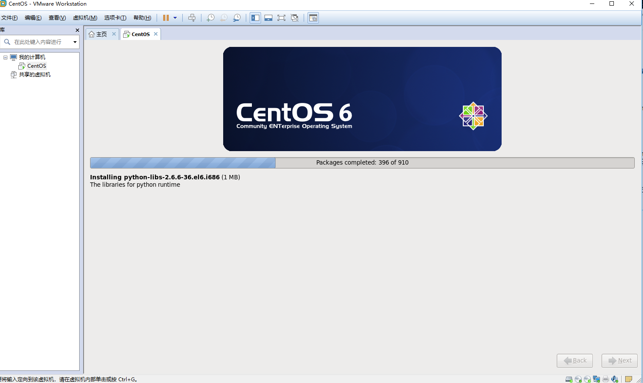The height and width of the screenshot is (383, 643).
Task: Click the CD/DVD icon beside the network adapter icon
Action: point(587,379)
